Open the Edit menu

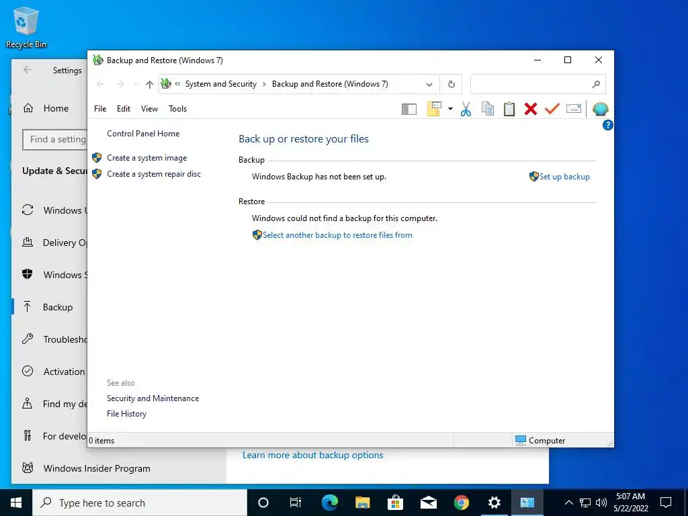[124, 109]
